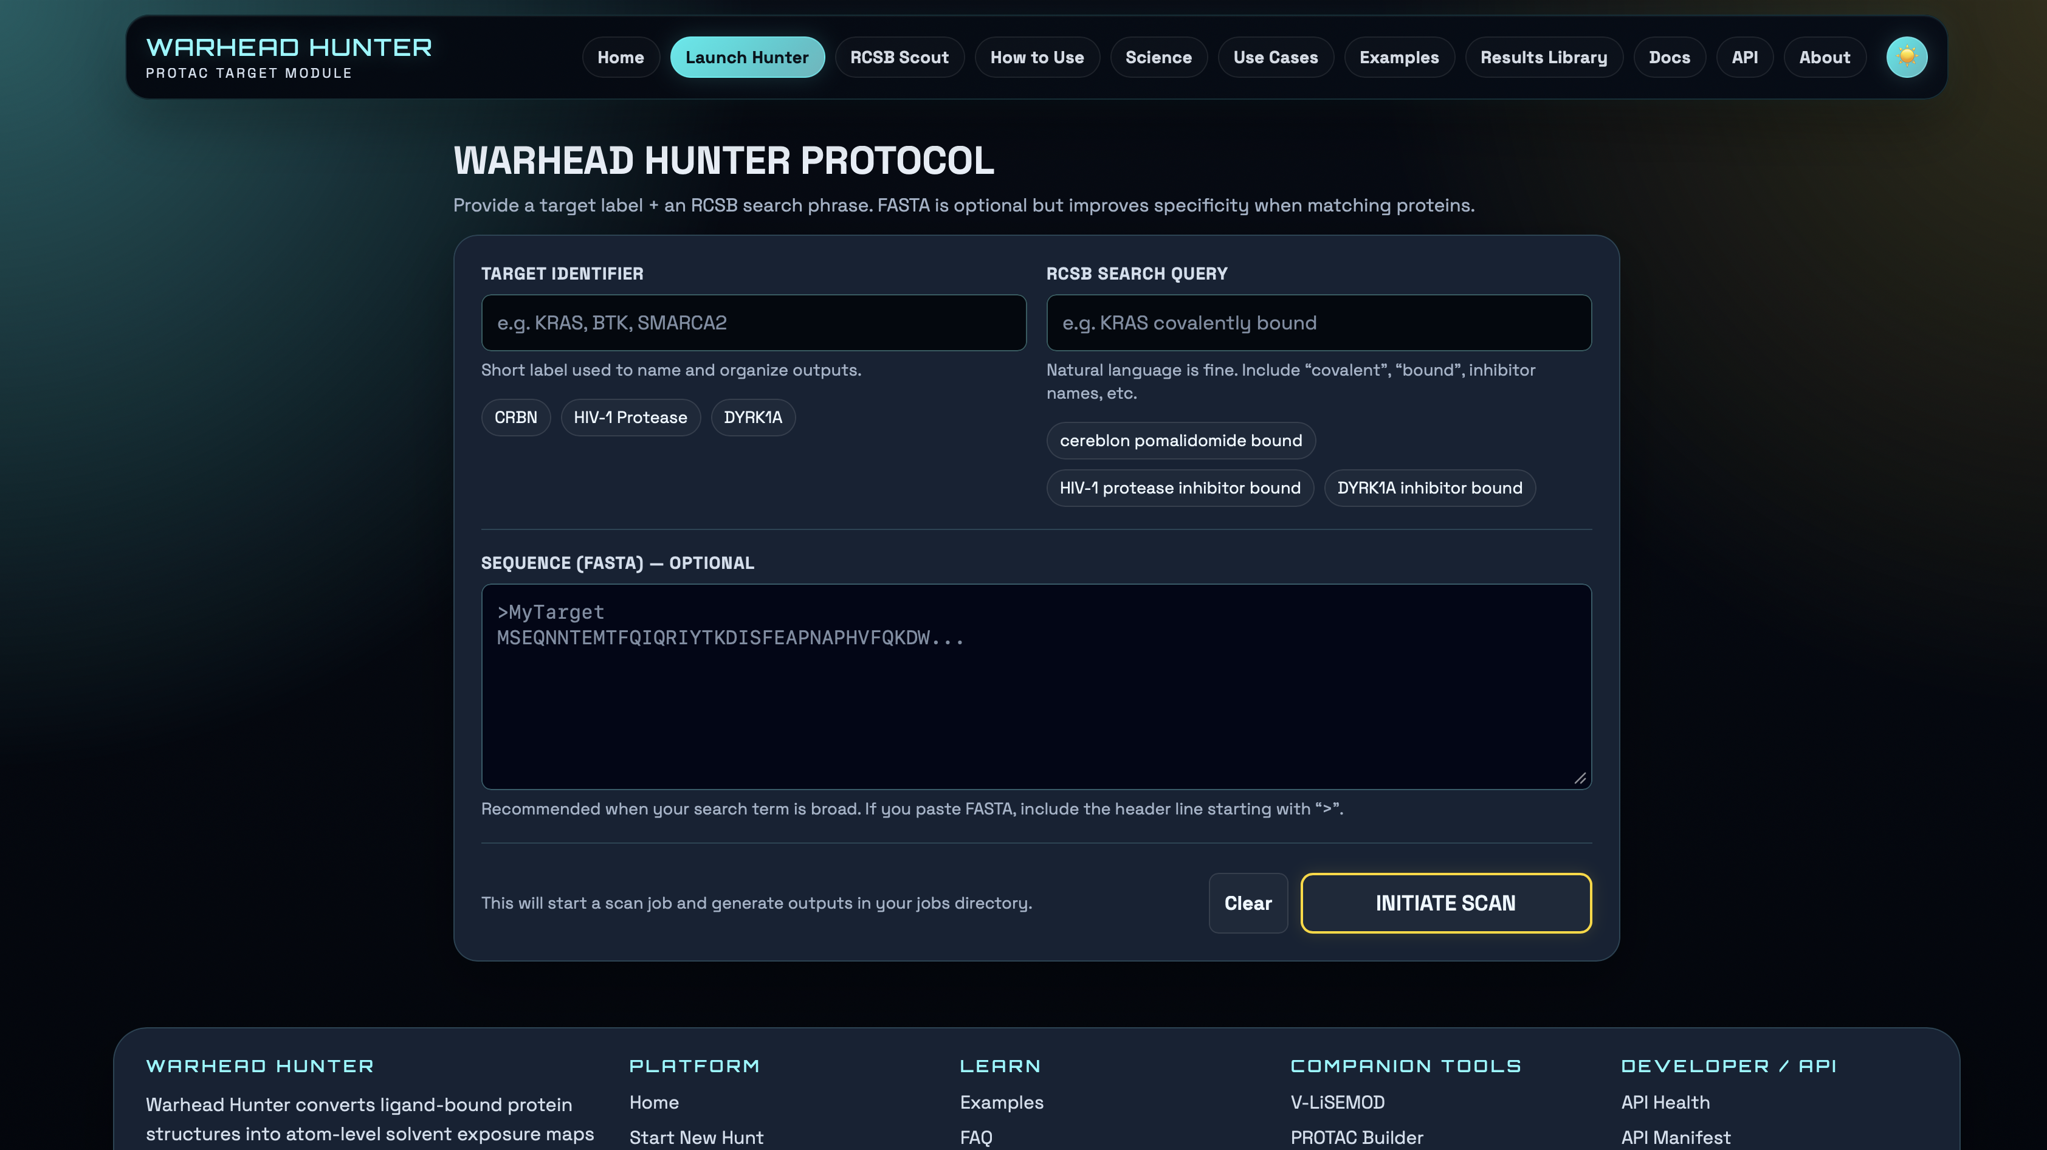Use the cereblon pomalidomide bound query chip
2047x1150 pixels.
1181,440
